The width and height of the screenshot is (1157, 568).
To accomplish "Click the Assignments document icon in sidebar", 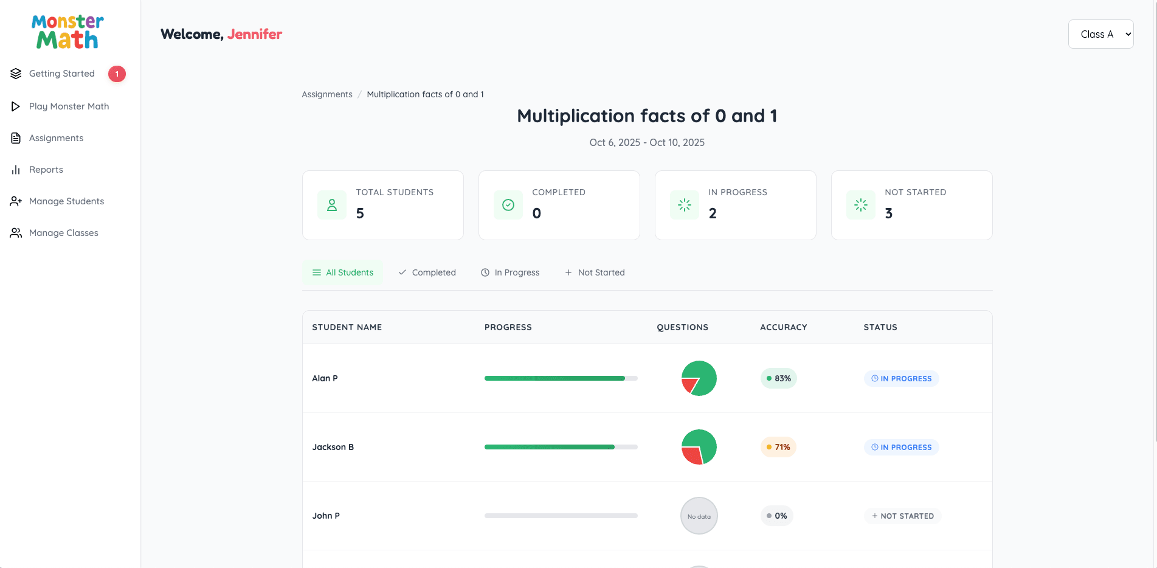I will [x=16, y=138].
